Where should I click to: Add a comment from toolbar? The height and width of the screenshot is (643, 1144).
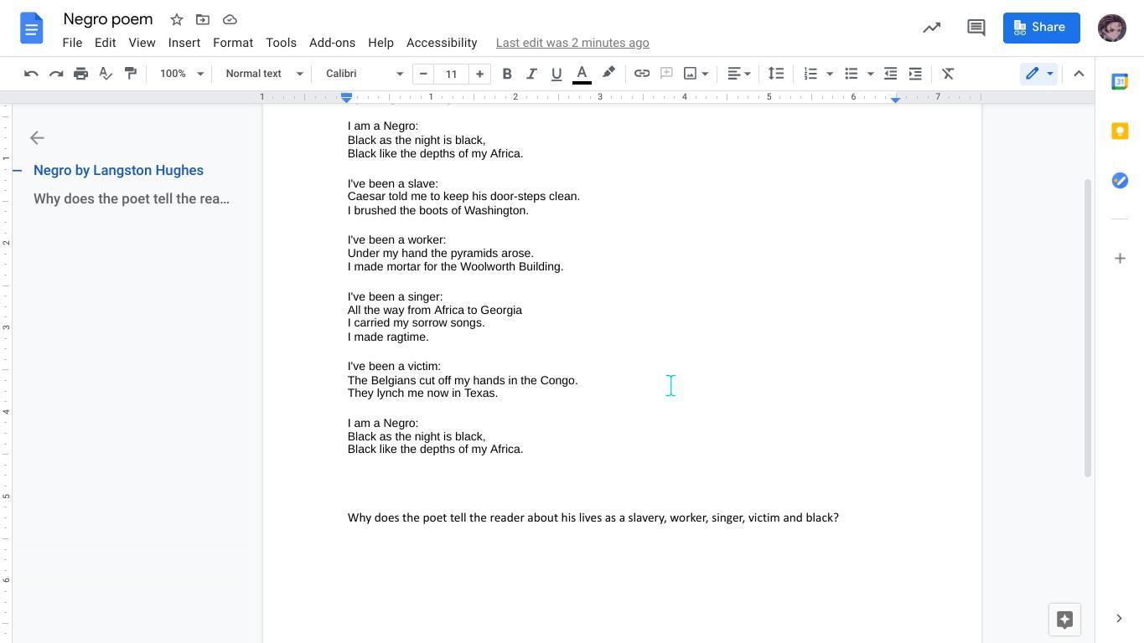[x=667, y=74]
